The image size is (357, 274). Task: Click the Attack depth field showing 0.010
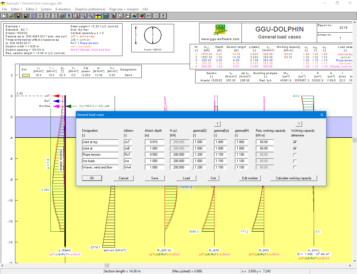click(x=155, y=142)
